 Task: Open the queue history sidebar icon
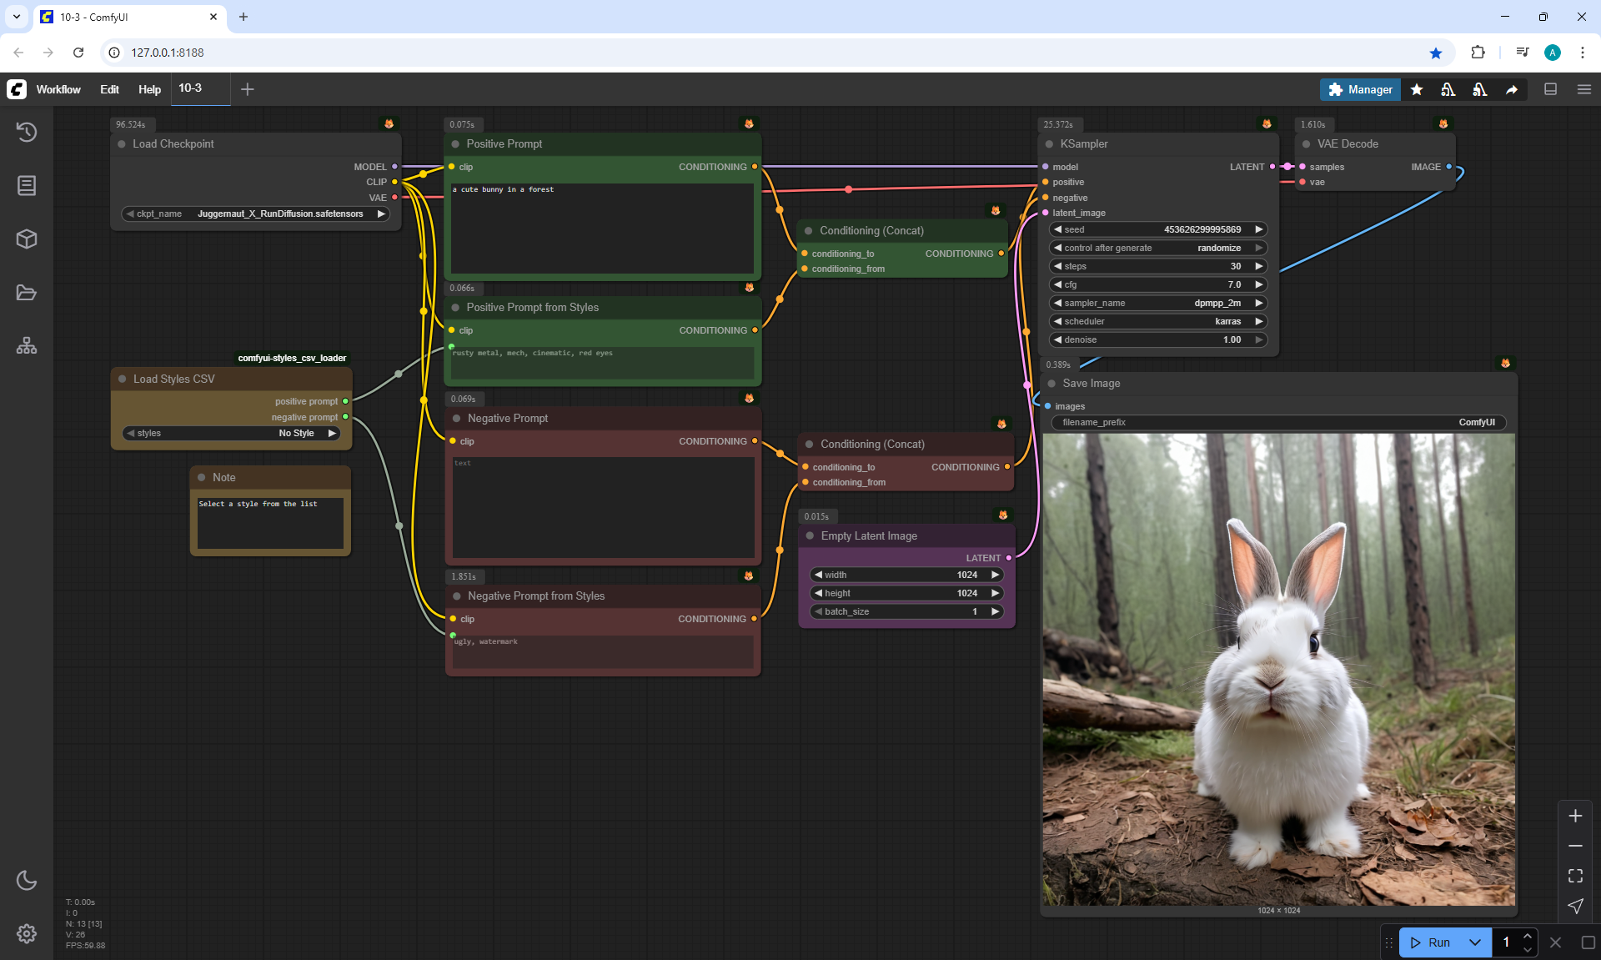pyautogui.click(x=27, y=132)
